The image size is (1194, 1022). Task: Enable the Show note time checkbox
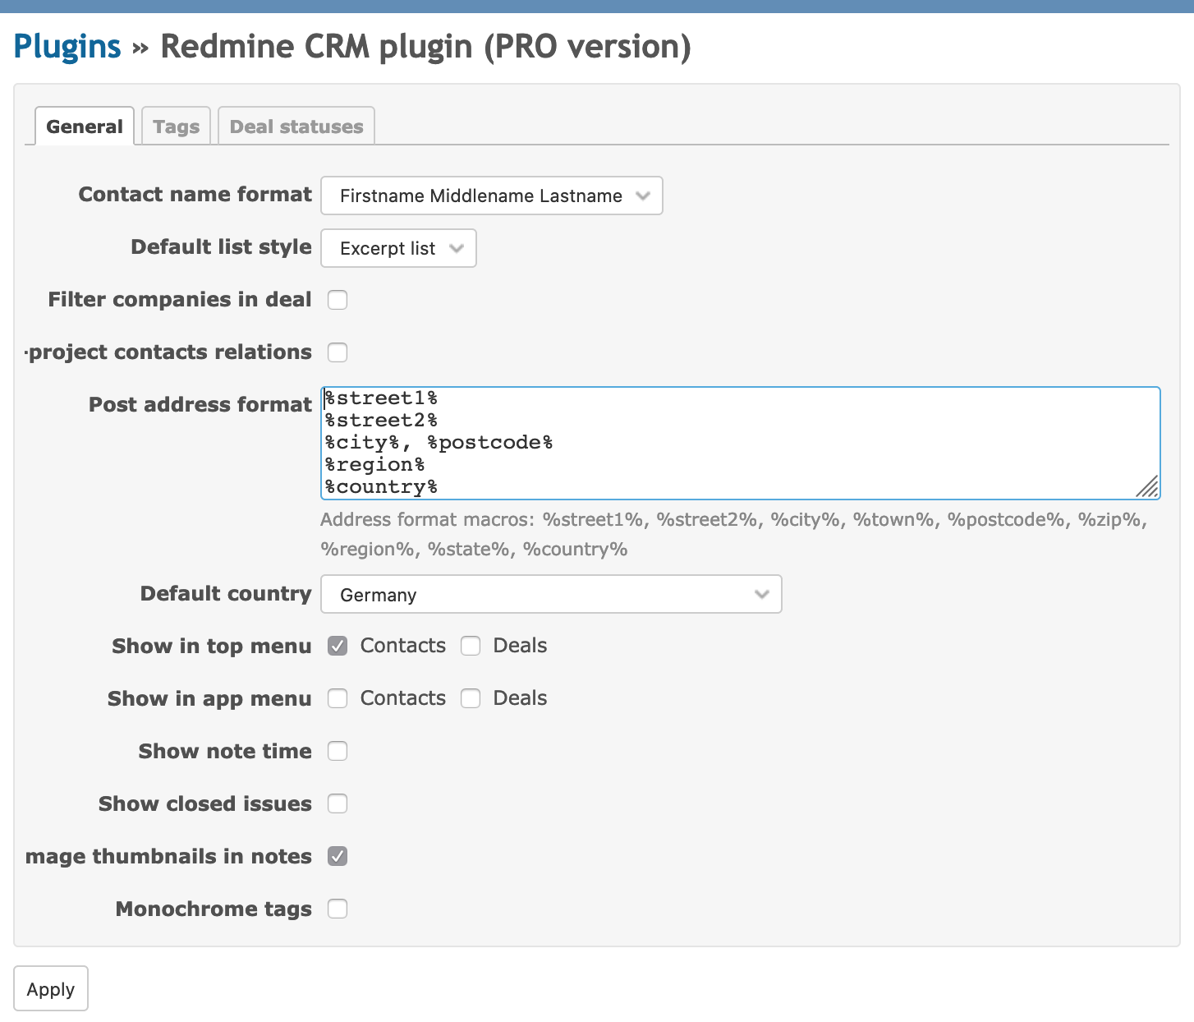[x=338, y=751]
